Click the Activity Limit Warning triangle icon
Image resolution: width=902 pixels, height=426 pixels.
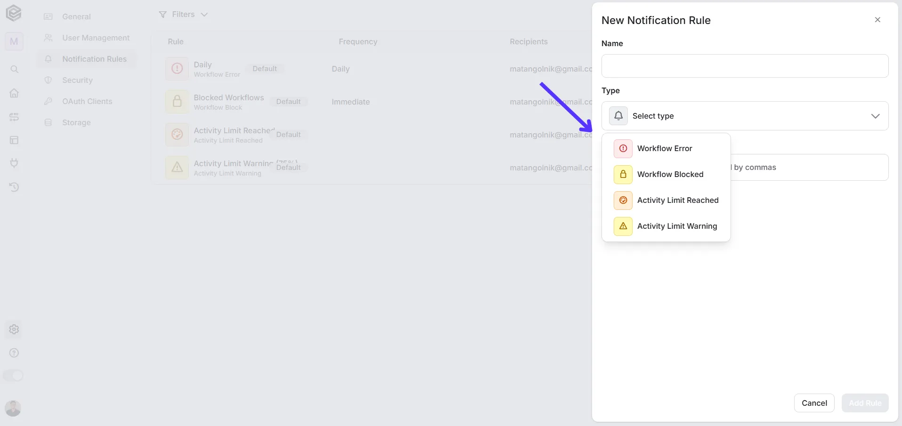coord(177,168)
